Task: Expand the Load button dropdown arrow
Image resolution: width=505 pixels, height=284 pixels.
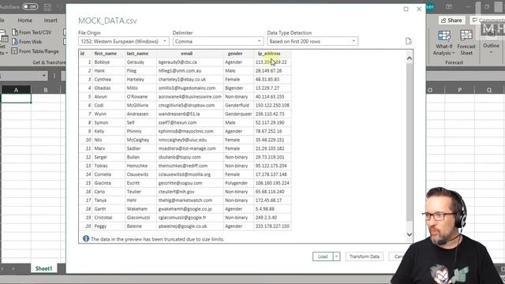Action: [336, 256]
